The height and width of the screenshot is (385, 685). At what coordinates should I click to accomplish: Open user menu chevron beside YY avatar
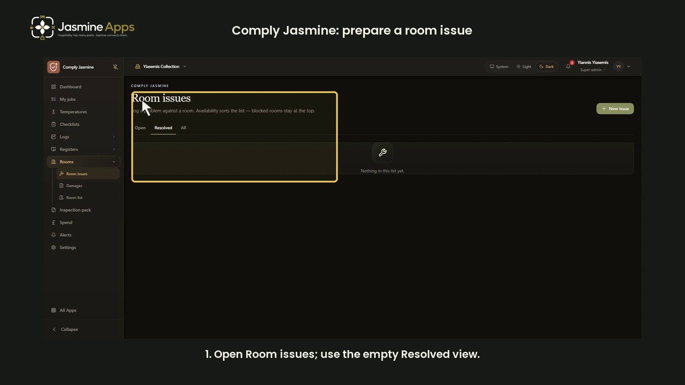[629, 67]
